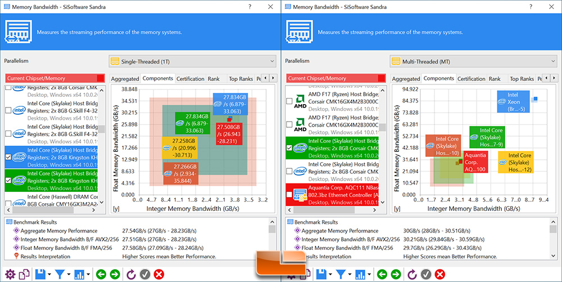This screenshot has width=562, height=282.
Task: Open chart dropdown arrow in Single-Threaded window
Action: pos(88,275)
